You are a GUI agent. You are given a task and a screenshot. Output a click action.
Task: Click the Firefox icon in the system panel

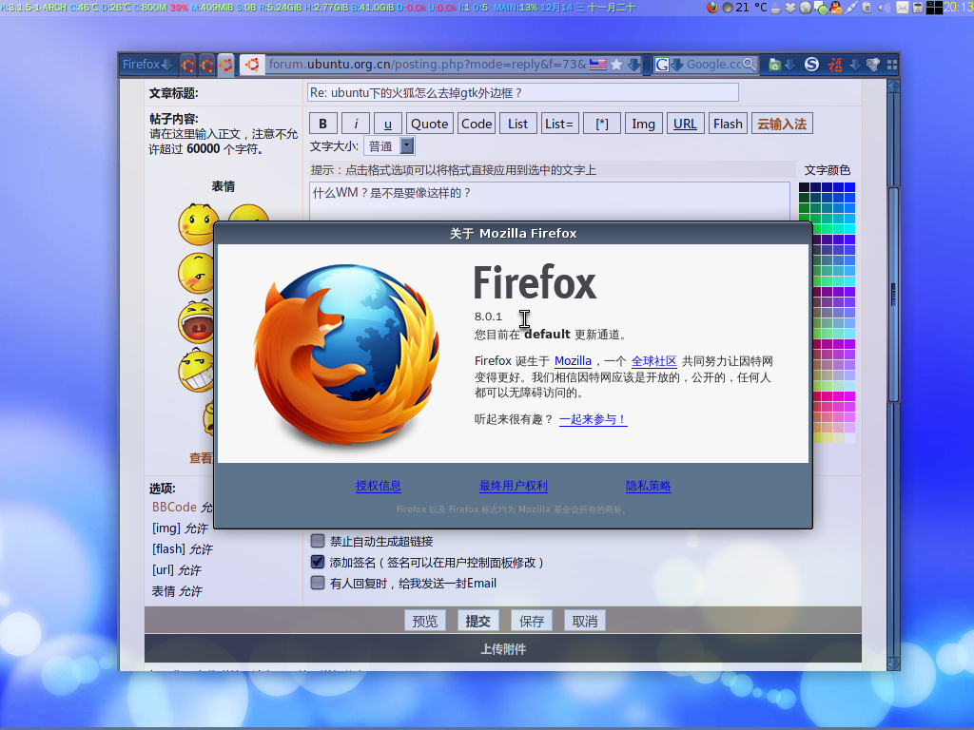coord(712,8)
